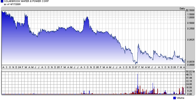
Task: Click the blue square beside Solarbrook title
Action: pos(2,1)
